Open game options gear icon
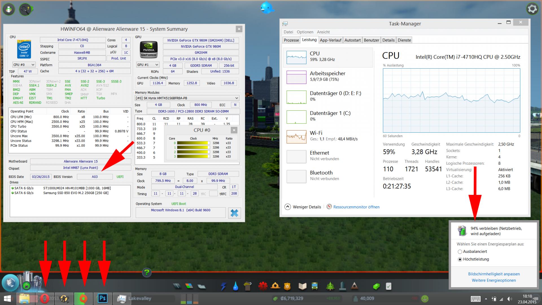 coord(532,9)
